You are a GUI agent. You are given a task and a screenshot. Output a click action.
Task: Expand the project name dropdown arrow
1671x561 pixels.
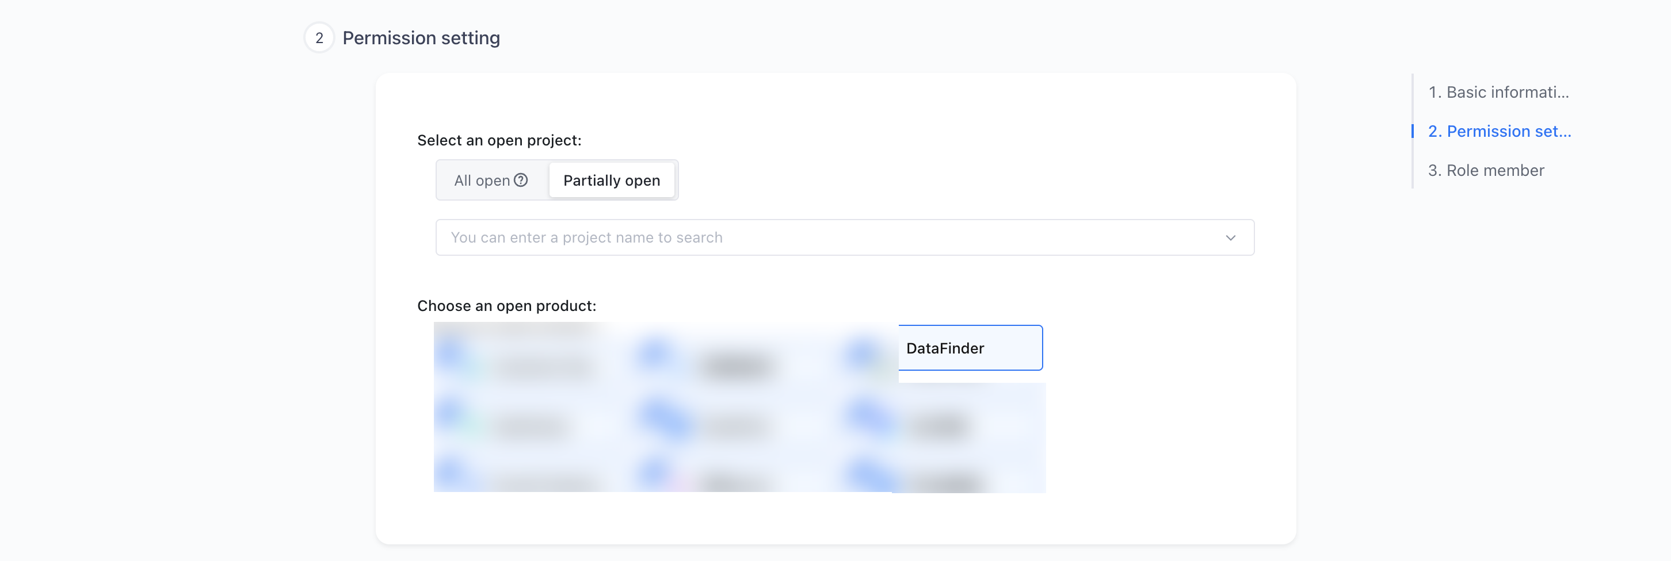(1230, 238)
